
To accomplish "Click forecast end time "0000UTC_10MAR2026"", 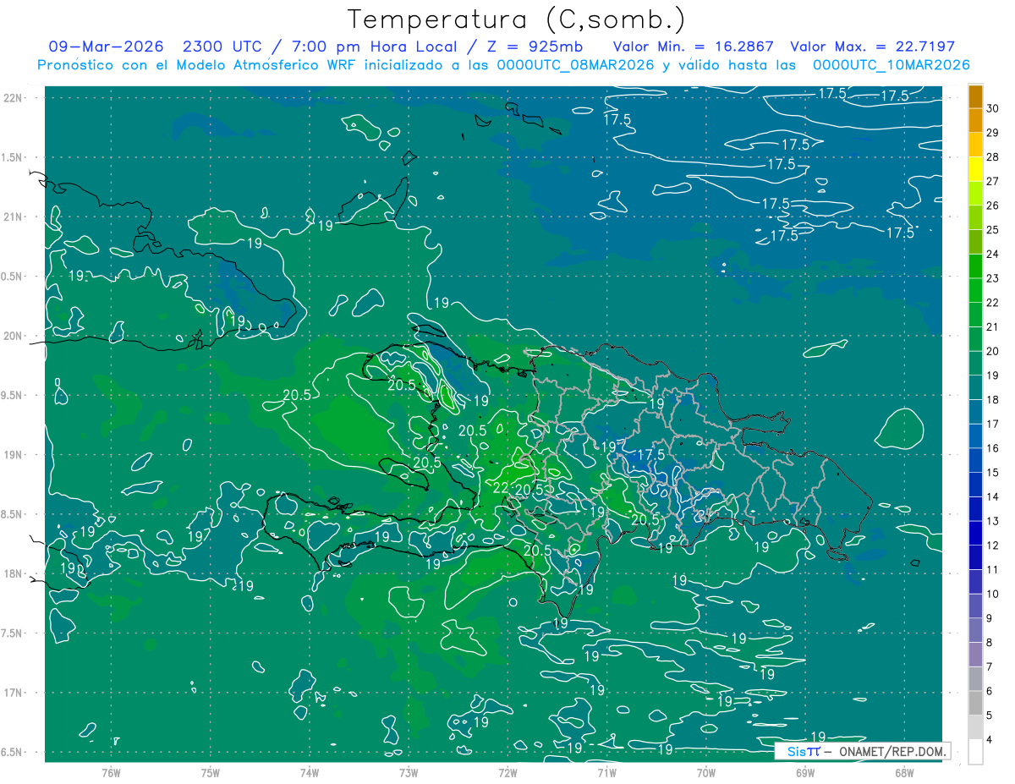I will click(891, 65).
